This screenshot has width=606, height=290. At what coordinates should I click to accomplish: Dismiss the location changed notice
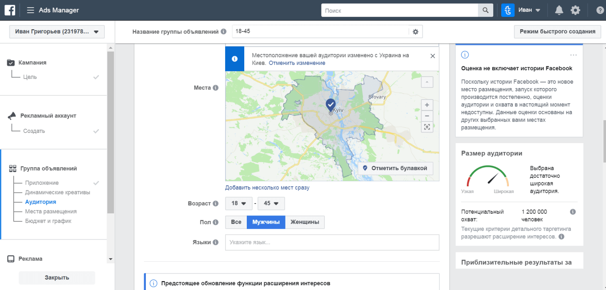tap(432, 56)
